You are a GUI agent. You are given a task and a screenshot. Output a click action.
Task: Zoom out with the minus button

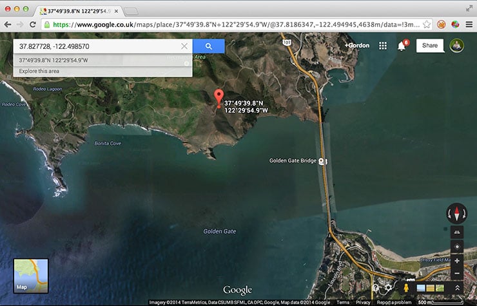coord(457,274)
